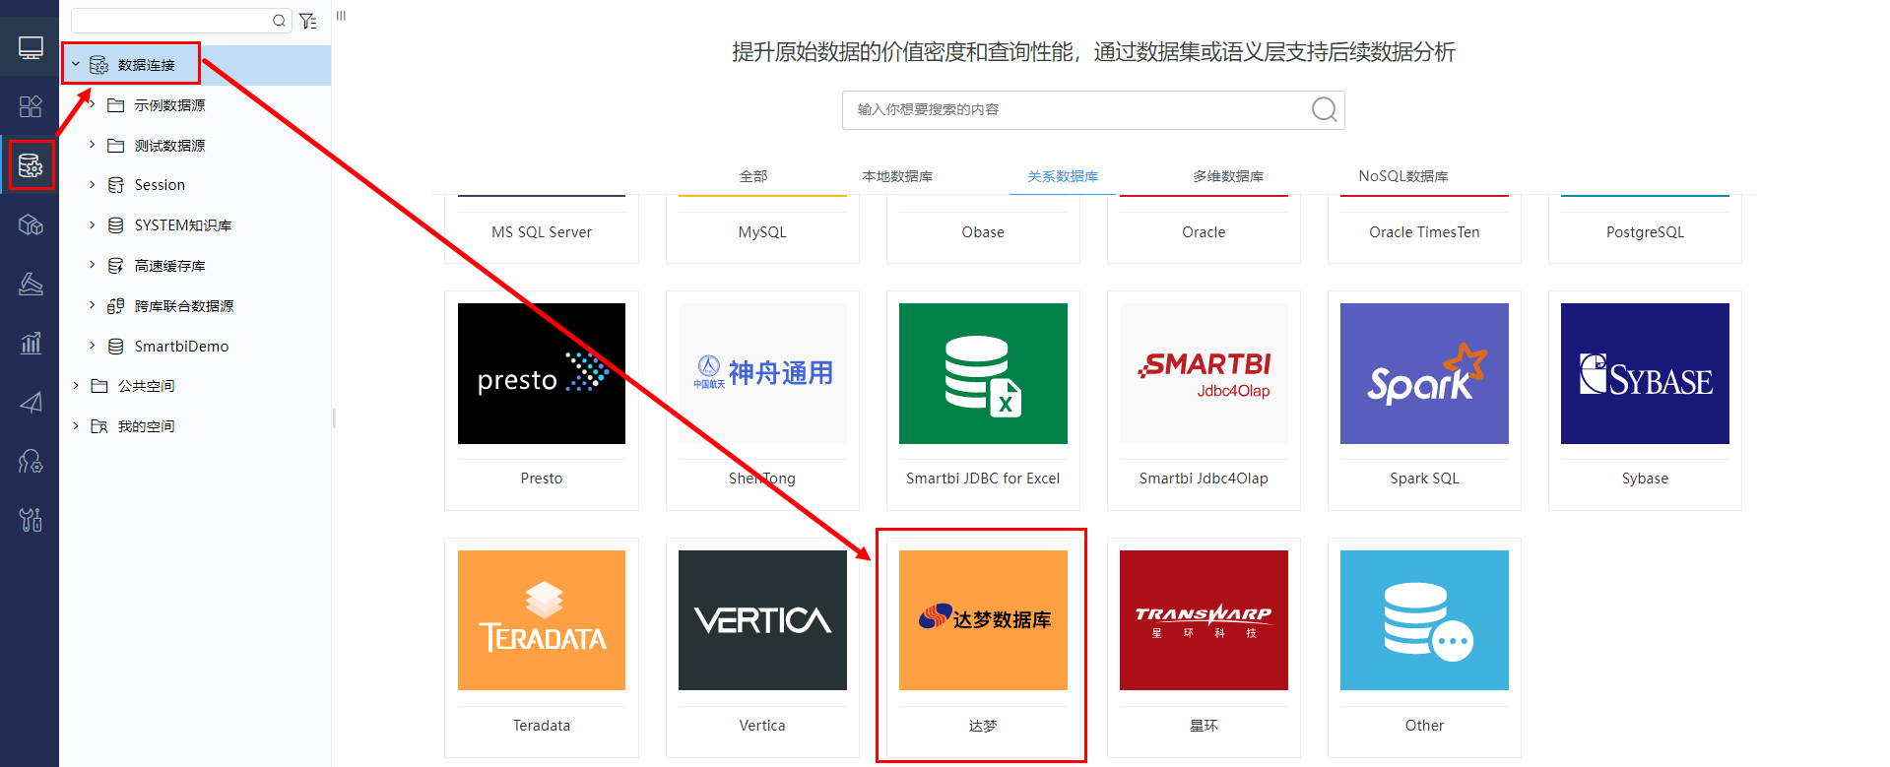Click the panel collapse handle near top
The height and width of the screenshot is (767, 1890).
[341, 16]
